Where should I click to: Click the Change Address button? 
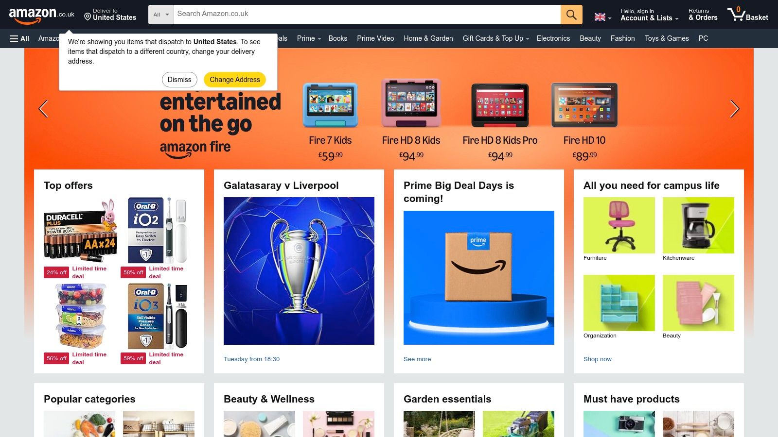(x=235, y=80)
